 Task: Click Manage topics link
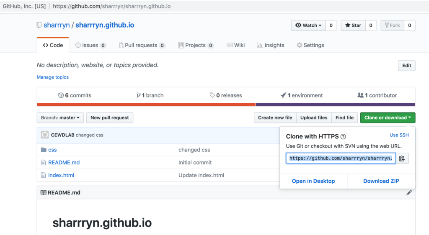click(52, 77)
